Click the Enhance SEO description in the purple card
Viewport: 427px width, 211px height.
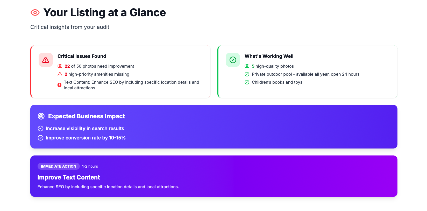[x=108, y=187]
